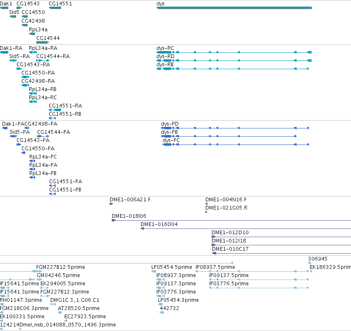Click the Dak1-PA protein label

click(x=13, y=124)
